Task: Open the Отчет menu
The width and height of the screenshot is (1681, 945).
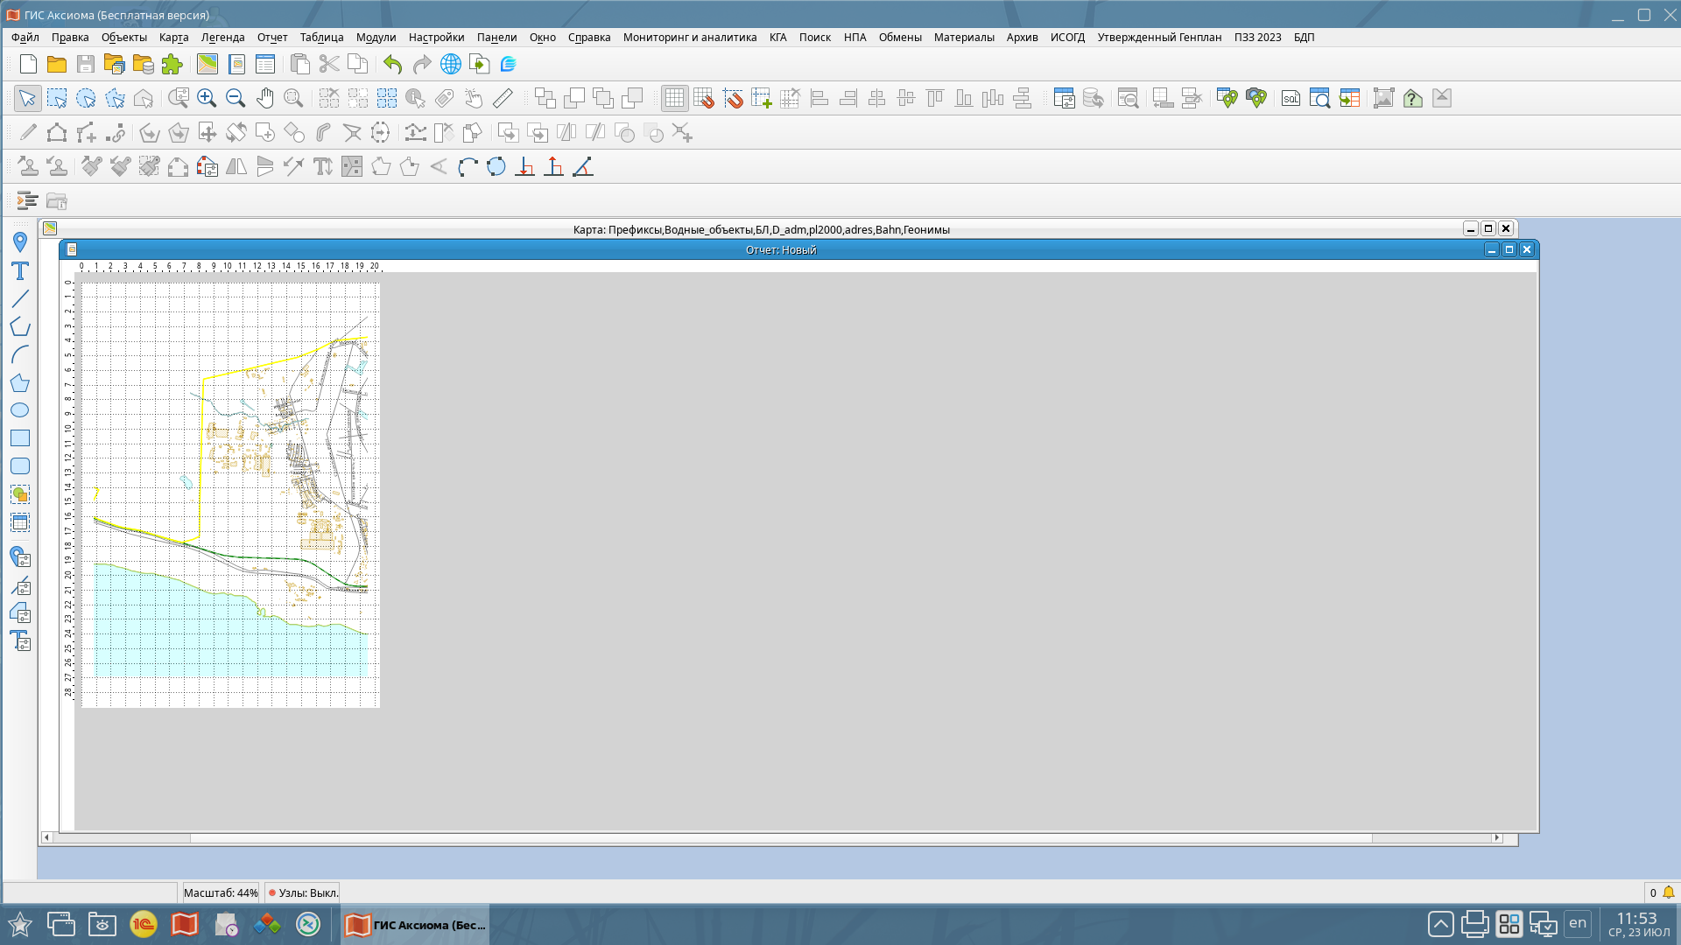Action: point(272,37)
